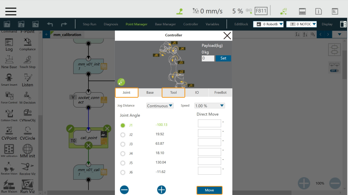Viewport: 348px width, 195px height.
Task: Select the J2 joint radio button
Action: click(123, 135)
